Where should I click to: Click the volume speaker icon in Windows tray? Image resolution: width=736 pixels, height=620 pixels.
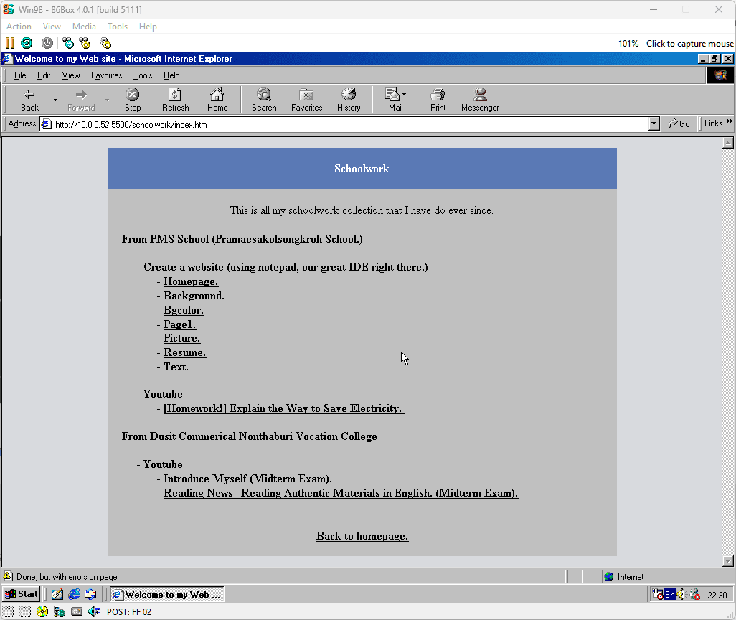681,594
